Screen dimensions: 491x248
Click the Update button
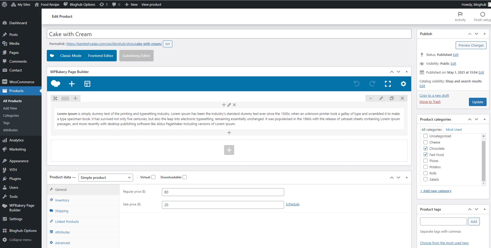coord(477,102)
